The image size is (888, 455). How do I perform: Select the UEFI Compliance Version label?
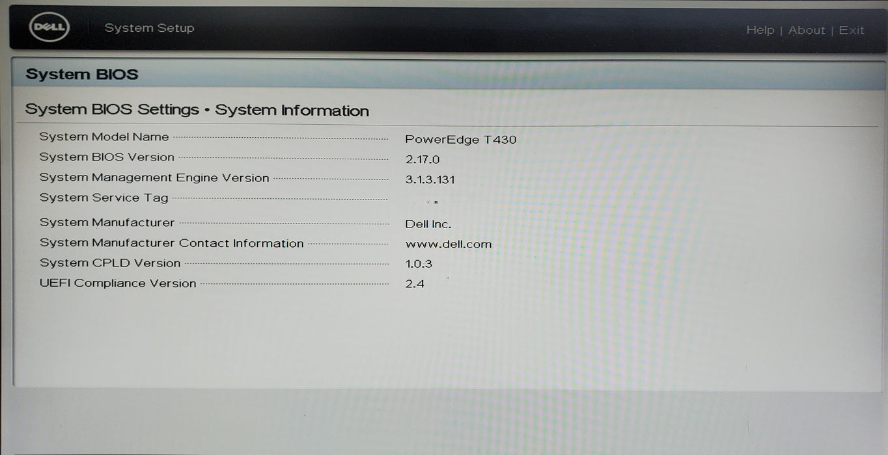(118, 283)
